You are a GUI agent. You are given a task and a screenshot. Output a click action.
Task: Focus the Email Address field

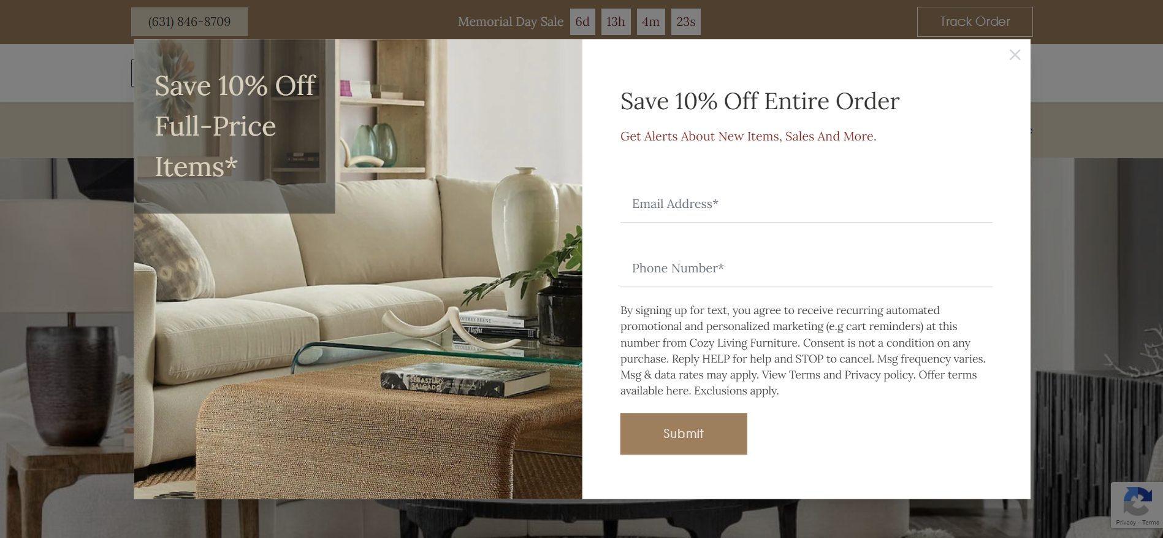806,204
